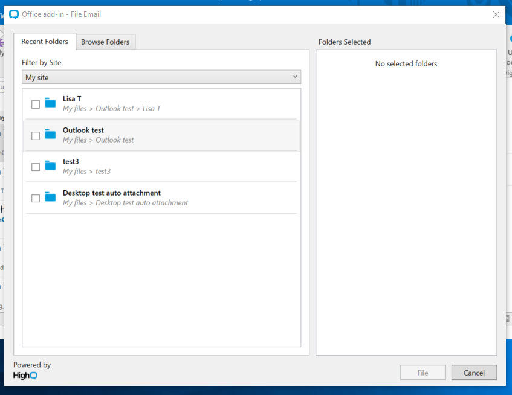Tick the checkbox for test3 folder
512x395 pixels.
coord(36,167)
